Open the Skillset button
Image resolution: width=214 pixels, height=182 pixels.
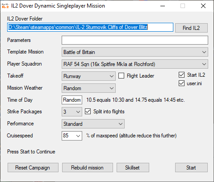pos(133,168)
